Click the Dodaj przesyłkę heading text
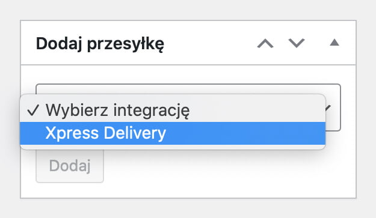The image size is (376, 218). pos(100,44)
